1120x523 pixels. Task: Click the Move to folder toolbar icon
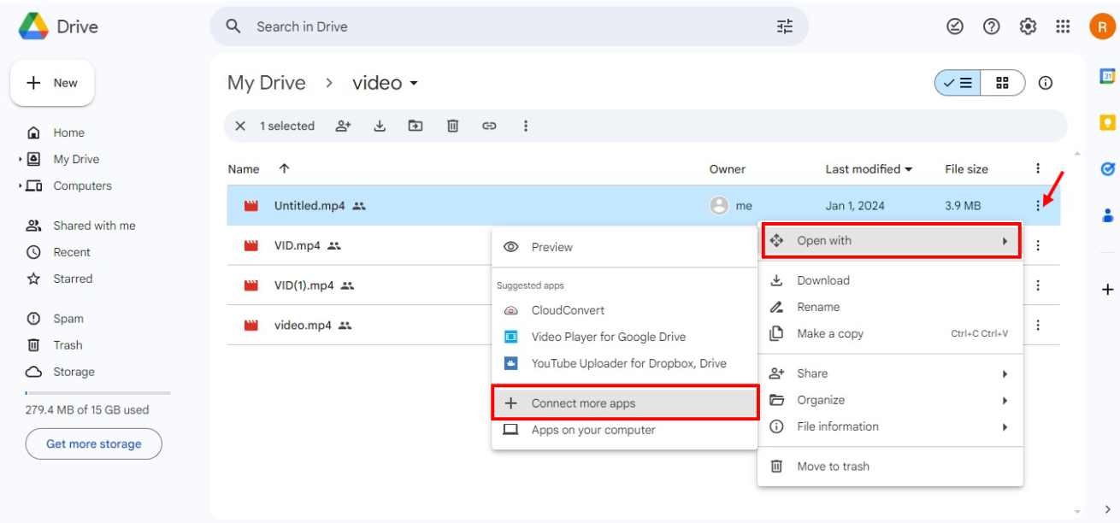tap(416, 126)
